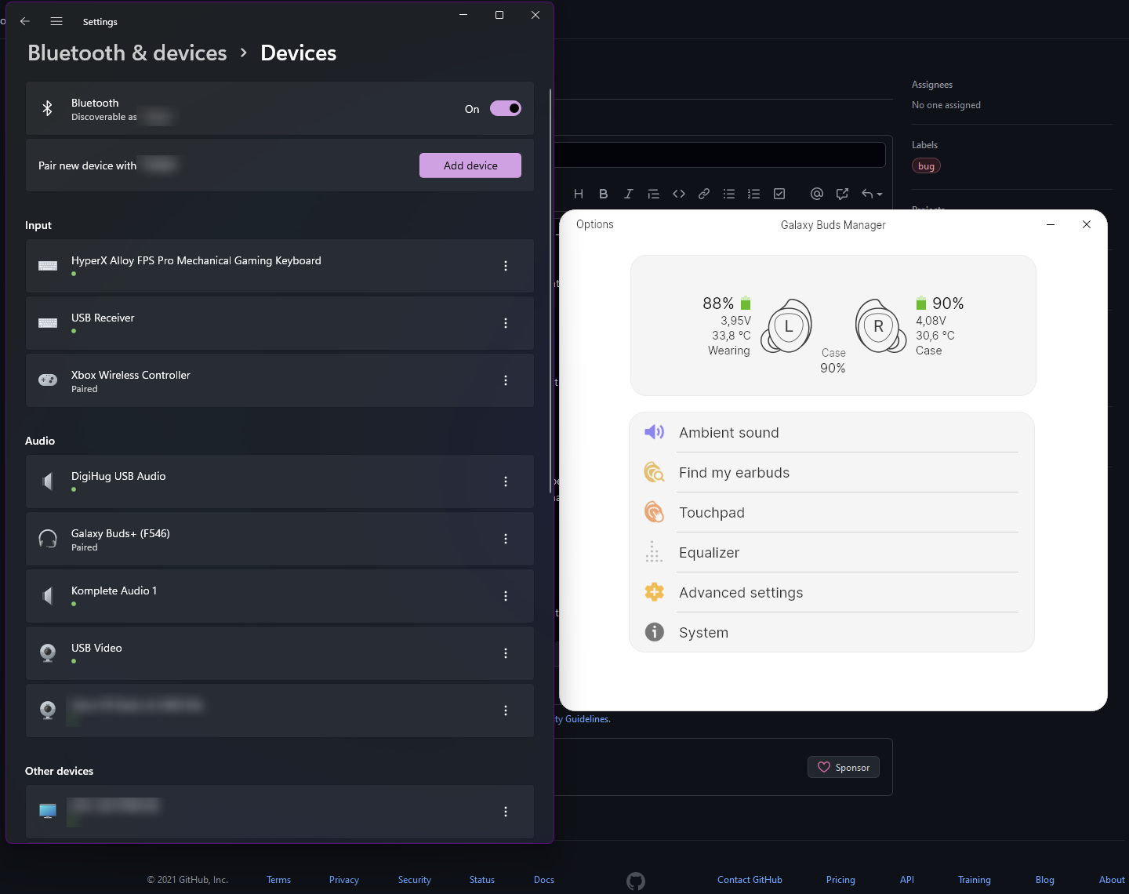Add task list in GitHub editor
Viewport: 1129px width, 894px height.
pyautogui.click(x=779, y=194)
